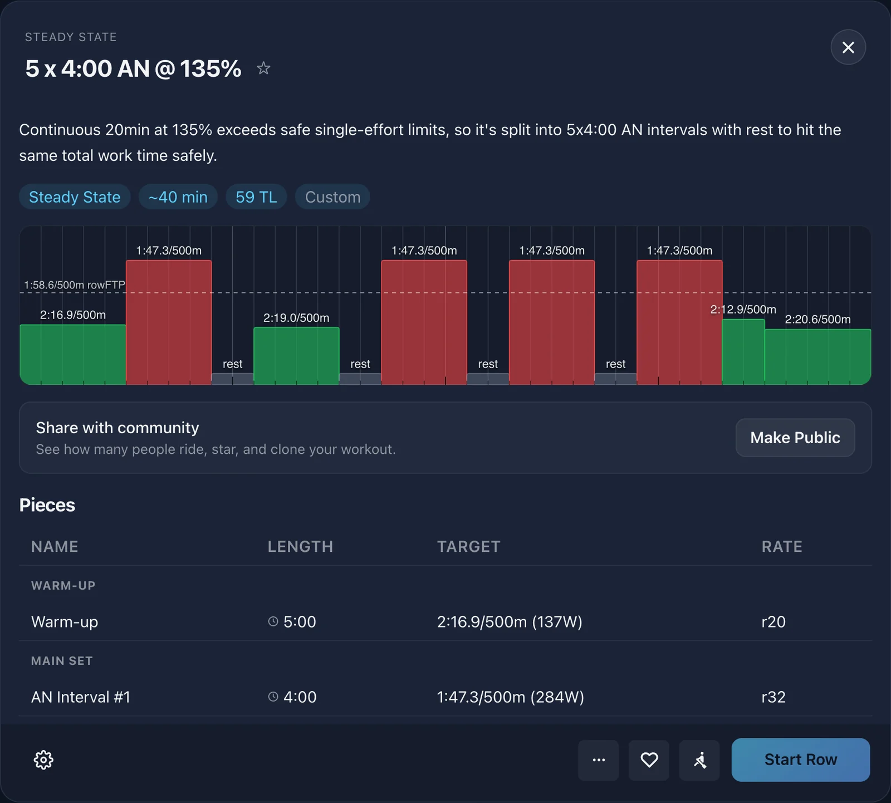Select the Steady State tag
This screenshot has height=803, width=891.
click(75, 197)
